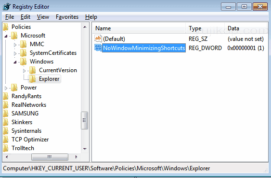Open the Help menu
The height and width of the screenshot is (178, 271).
point(91,17)
